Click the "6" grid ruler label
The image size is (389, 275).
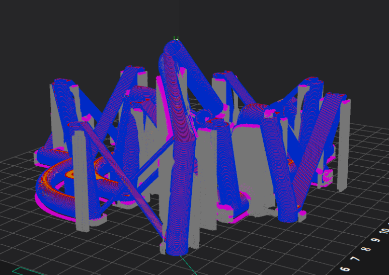click(345, 269)
